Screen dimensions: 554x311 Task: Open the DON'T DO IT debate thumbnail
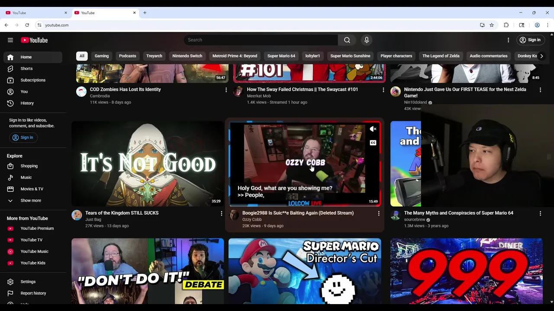click(x=148, y=271)
